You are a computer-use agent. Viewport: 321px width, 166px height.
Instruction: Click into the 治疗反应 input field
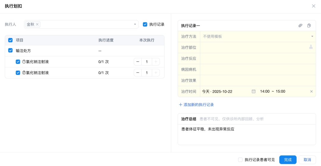tap(257, 59)
